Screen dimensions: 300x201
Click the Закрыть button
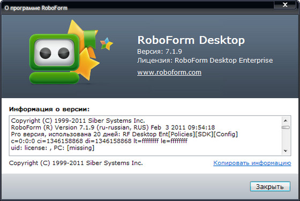pos(270,187)
